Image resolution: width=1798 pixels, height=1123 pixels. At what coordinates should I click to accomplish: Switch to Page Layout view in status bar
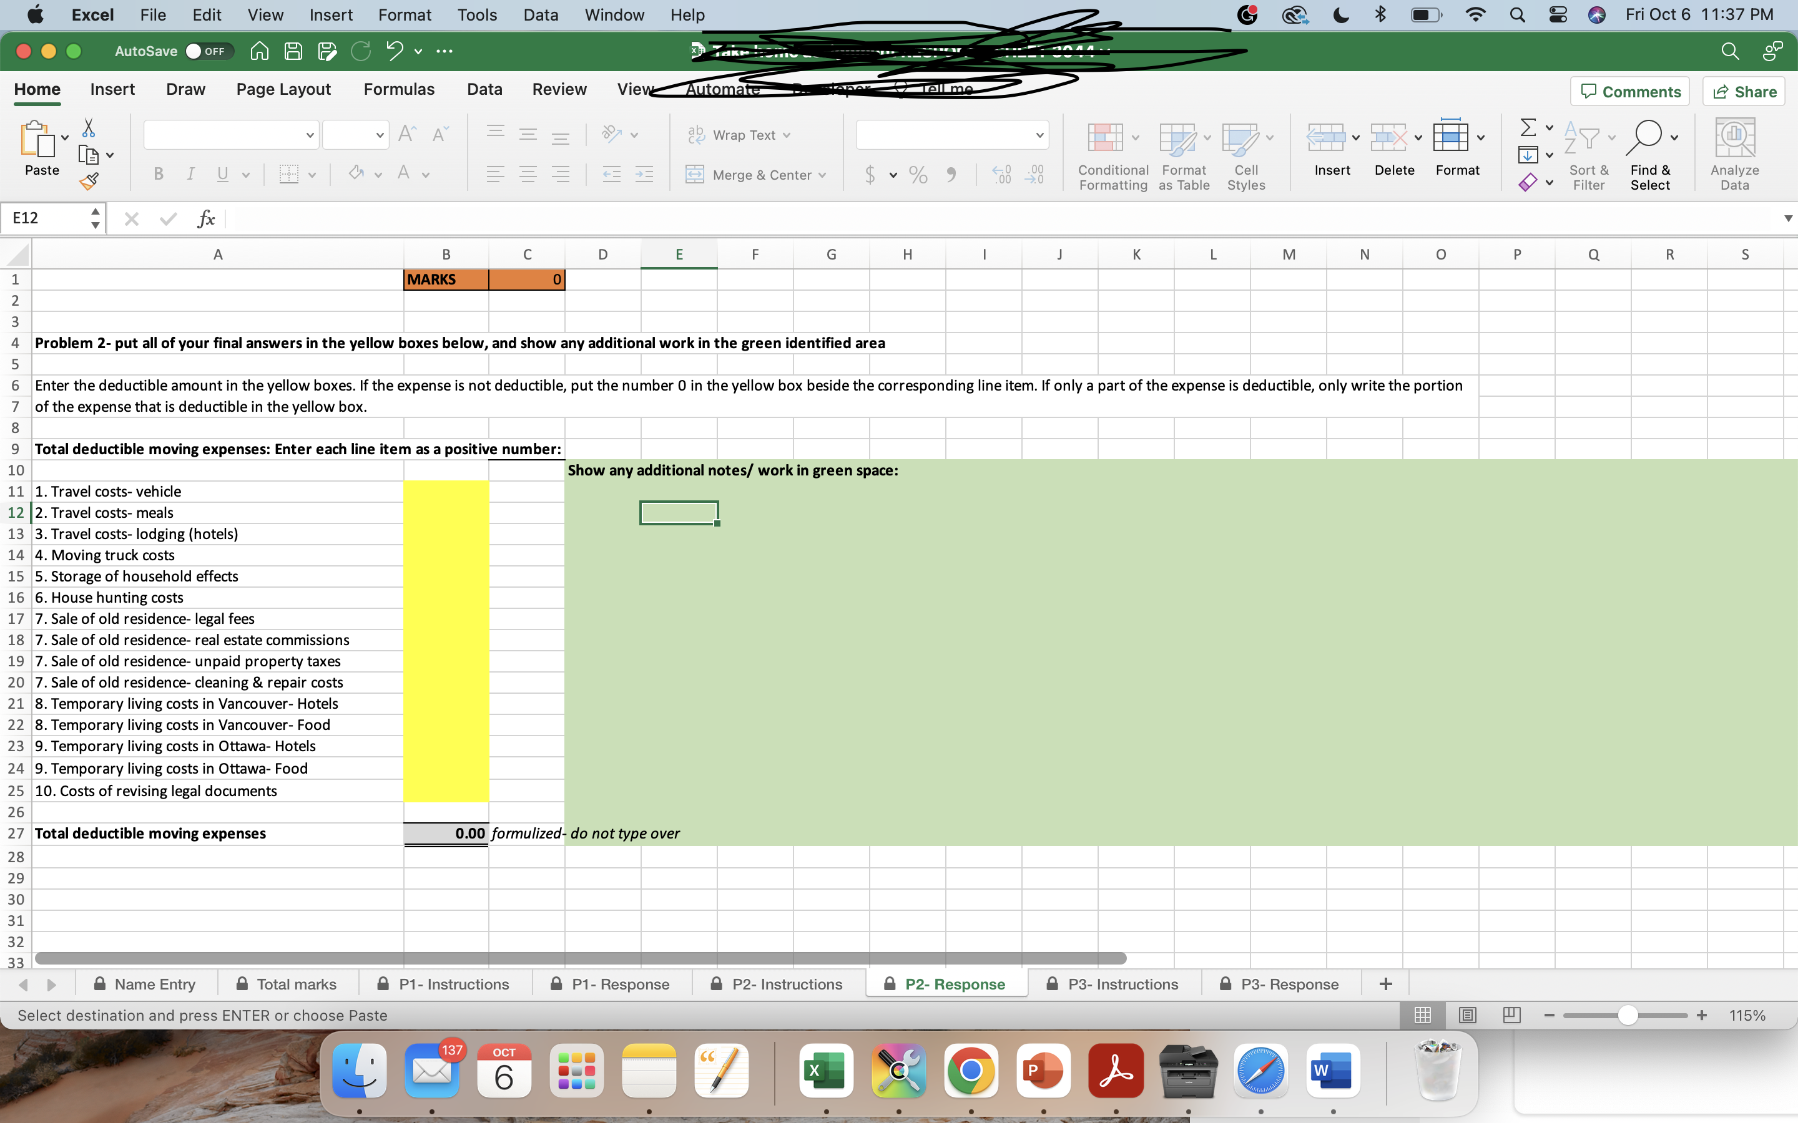[x=1467, y=1014]
